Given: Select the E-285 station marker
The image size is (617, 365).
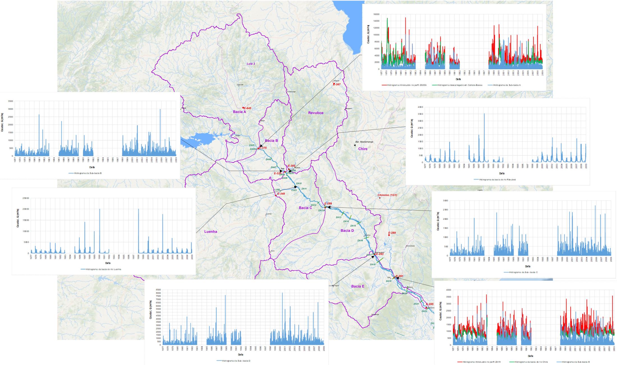Looking at the screenshot, I should [x=426, y=308].
